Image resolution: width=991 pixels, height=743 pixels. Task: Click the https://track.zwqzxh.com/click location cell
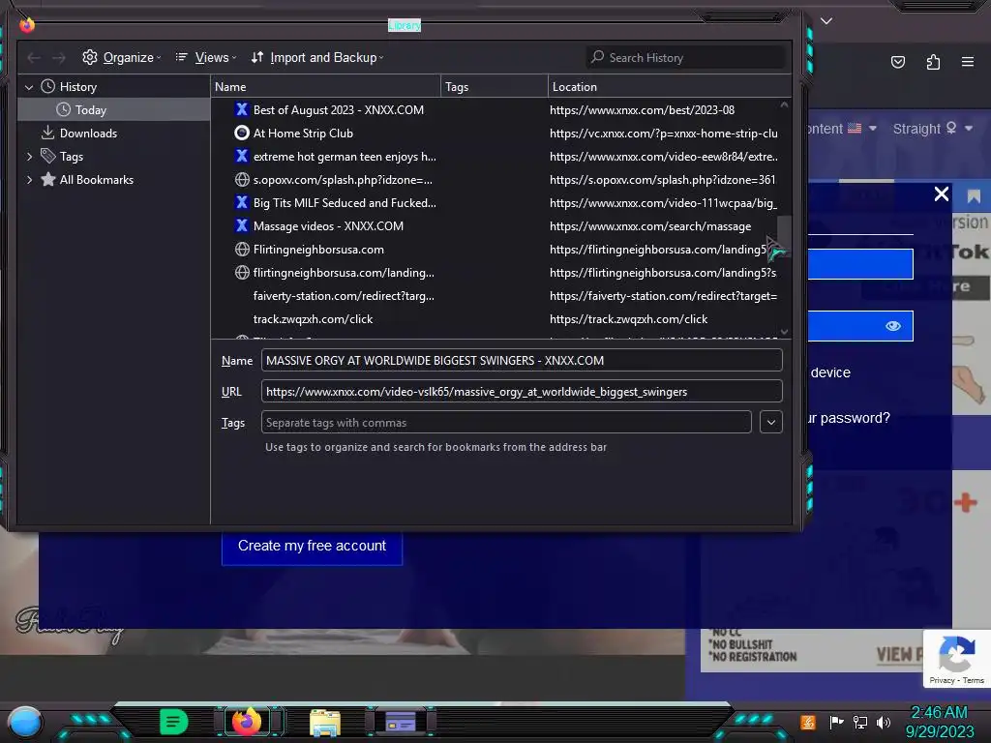point(628,319)
